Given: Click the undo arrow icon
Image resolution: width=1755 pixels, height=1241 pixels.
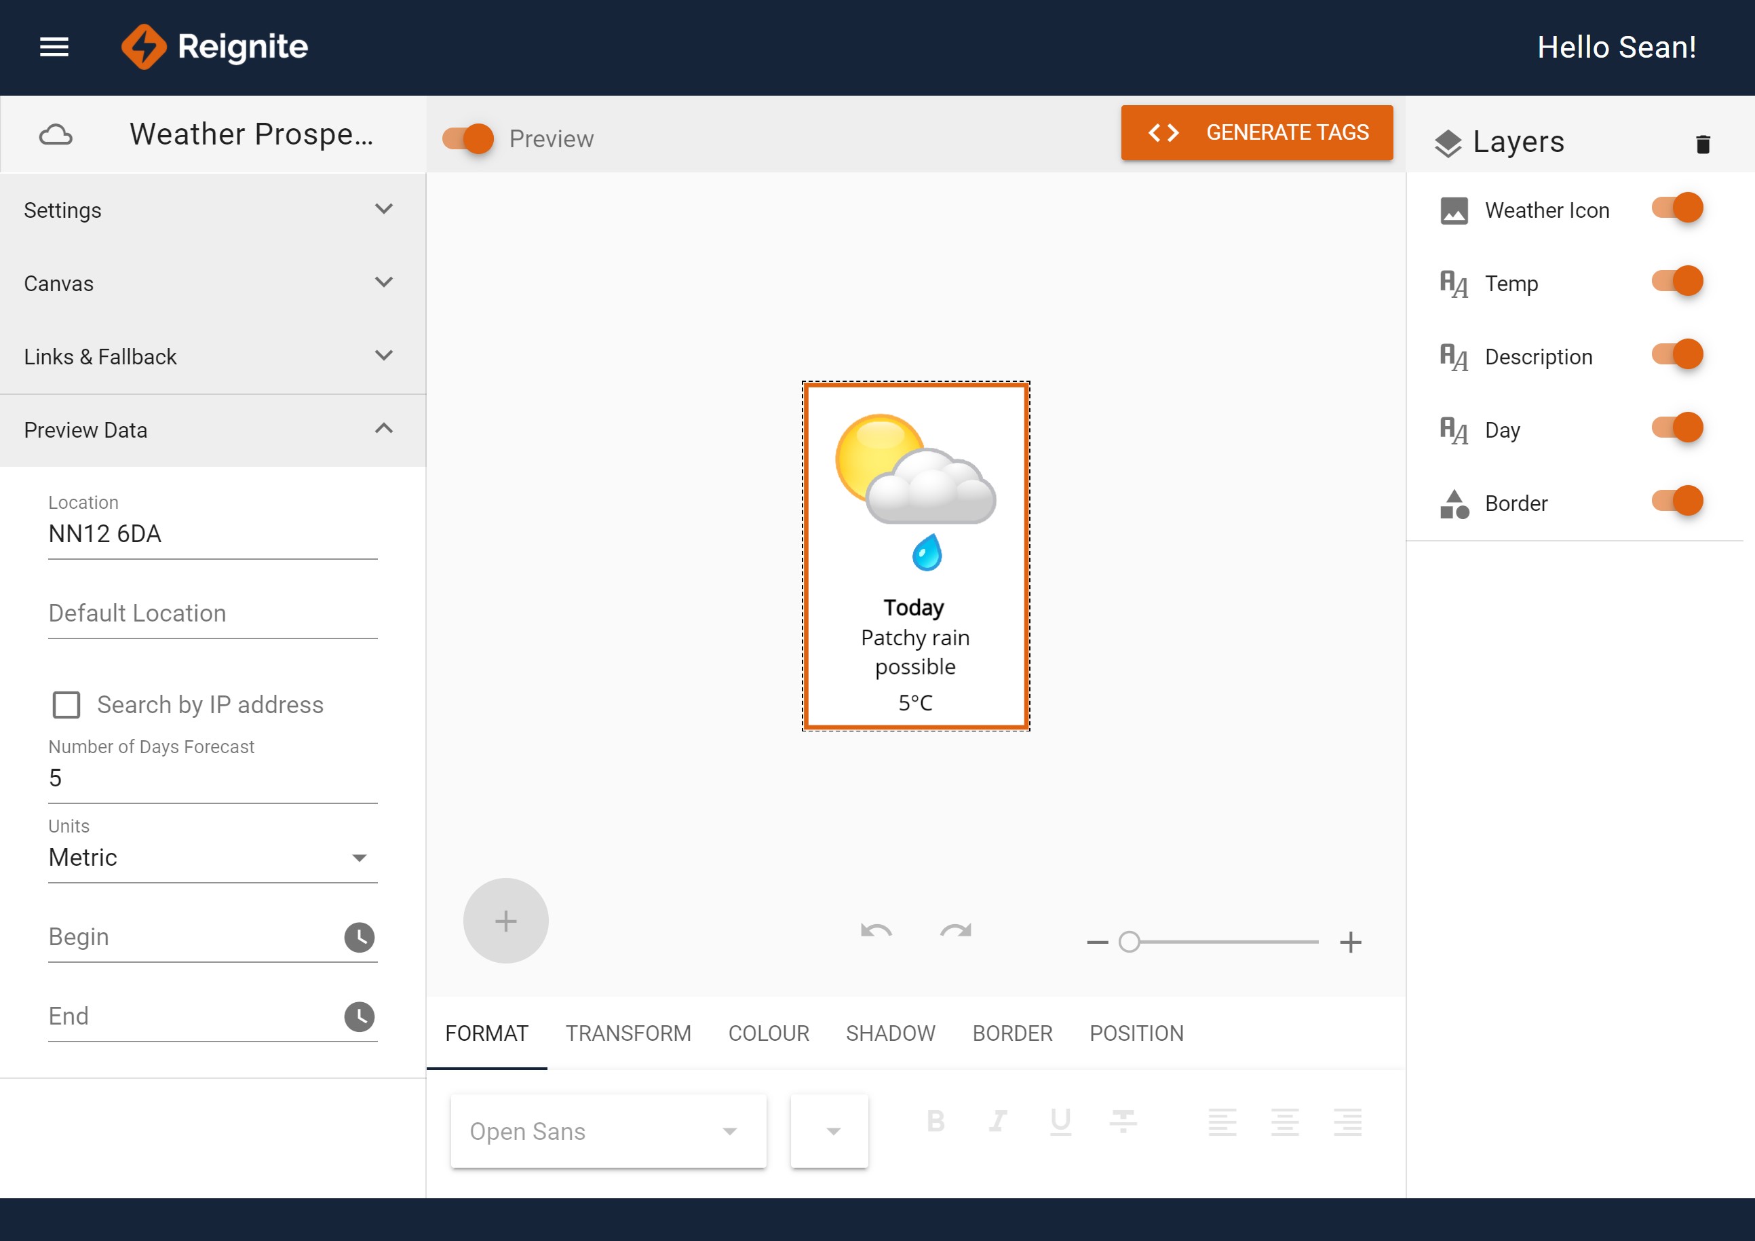Looking at the screenshot, I should tap(875, 930).
